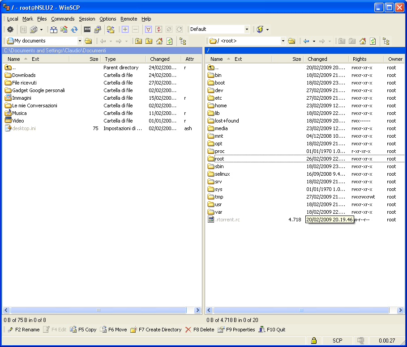Sort remote panel by Size column header
Viewport: 407px width, 347px height.
287,59
